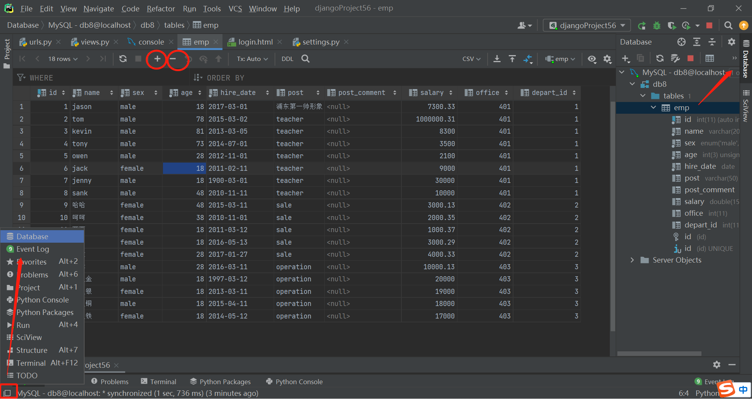Screen dimensions: 752x399
Task: Select Python Console in tool window popup
Action: tap(42, 300)
